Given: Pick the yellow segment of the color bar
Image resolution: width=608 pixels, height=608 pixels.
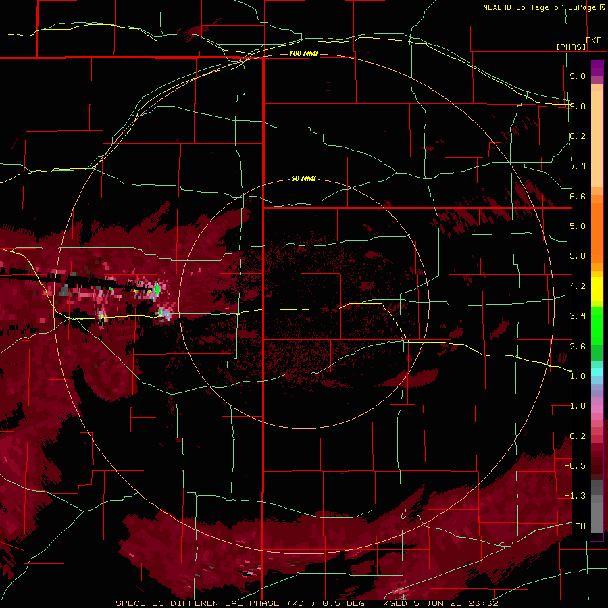Looking at the screenshot, I should [597, 289].
